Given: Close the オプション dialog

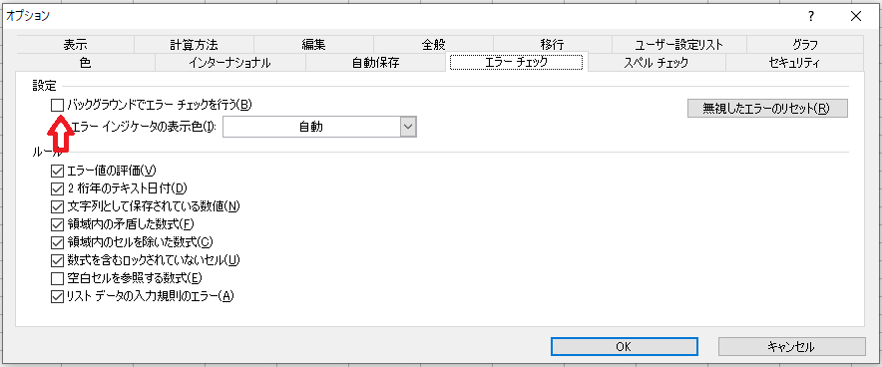Looking at the screenshot, I should (856, 16).
